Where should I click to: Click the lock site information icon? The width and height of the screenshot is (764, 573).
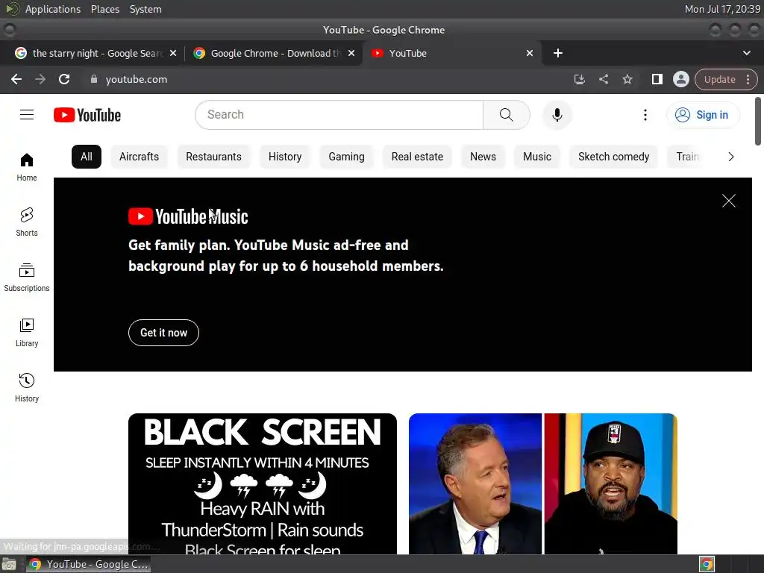pyautogui.click(x=94, y=79)
